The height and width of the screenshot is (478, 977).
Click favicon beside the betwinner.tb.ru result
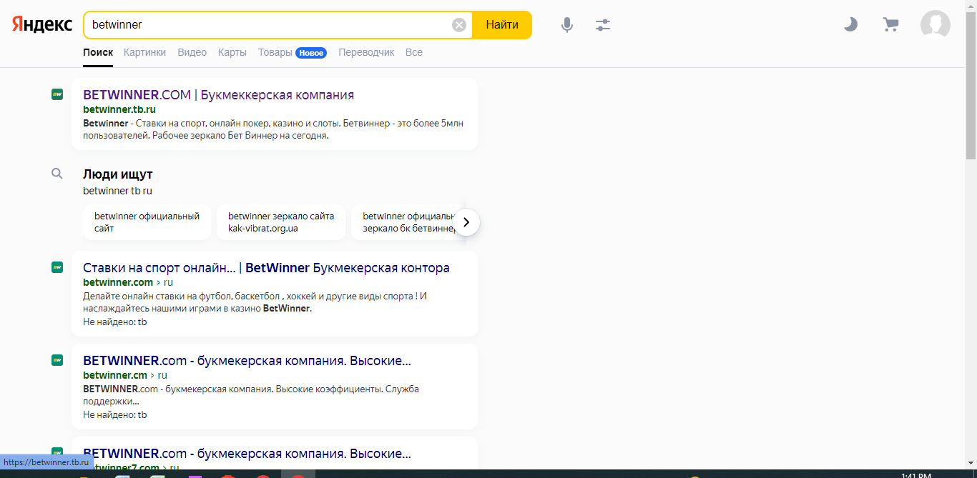coord(57,94)
